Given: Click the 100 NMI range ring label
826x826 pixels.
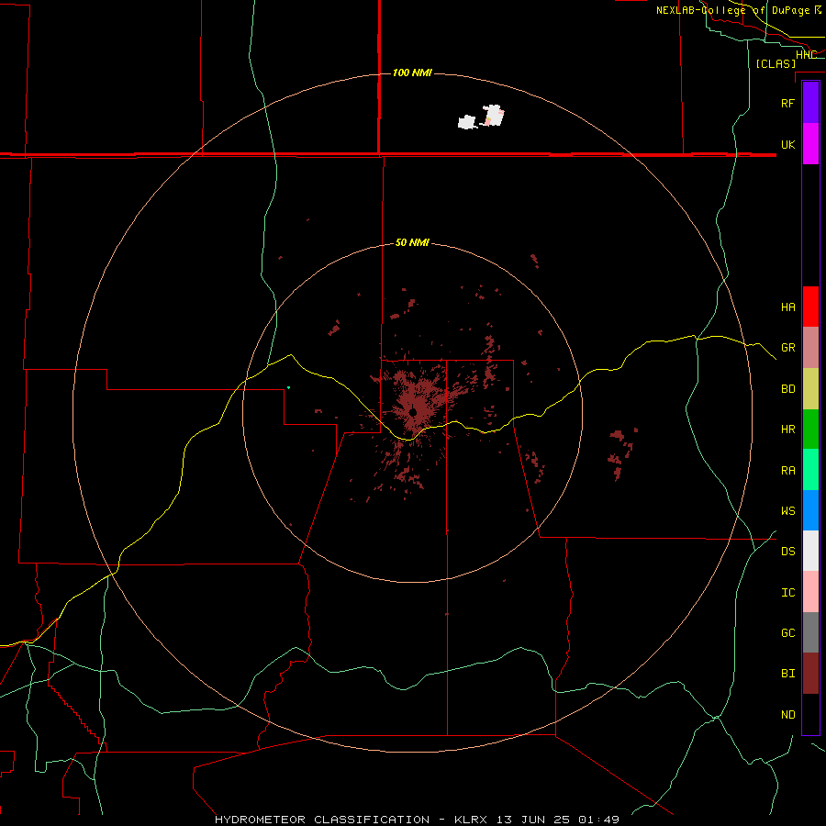Looking at the screenshot, I should 412,73.
